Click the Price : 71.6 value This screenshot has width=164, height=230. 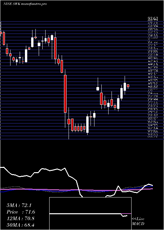[x=21, y=212]
